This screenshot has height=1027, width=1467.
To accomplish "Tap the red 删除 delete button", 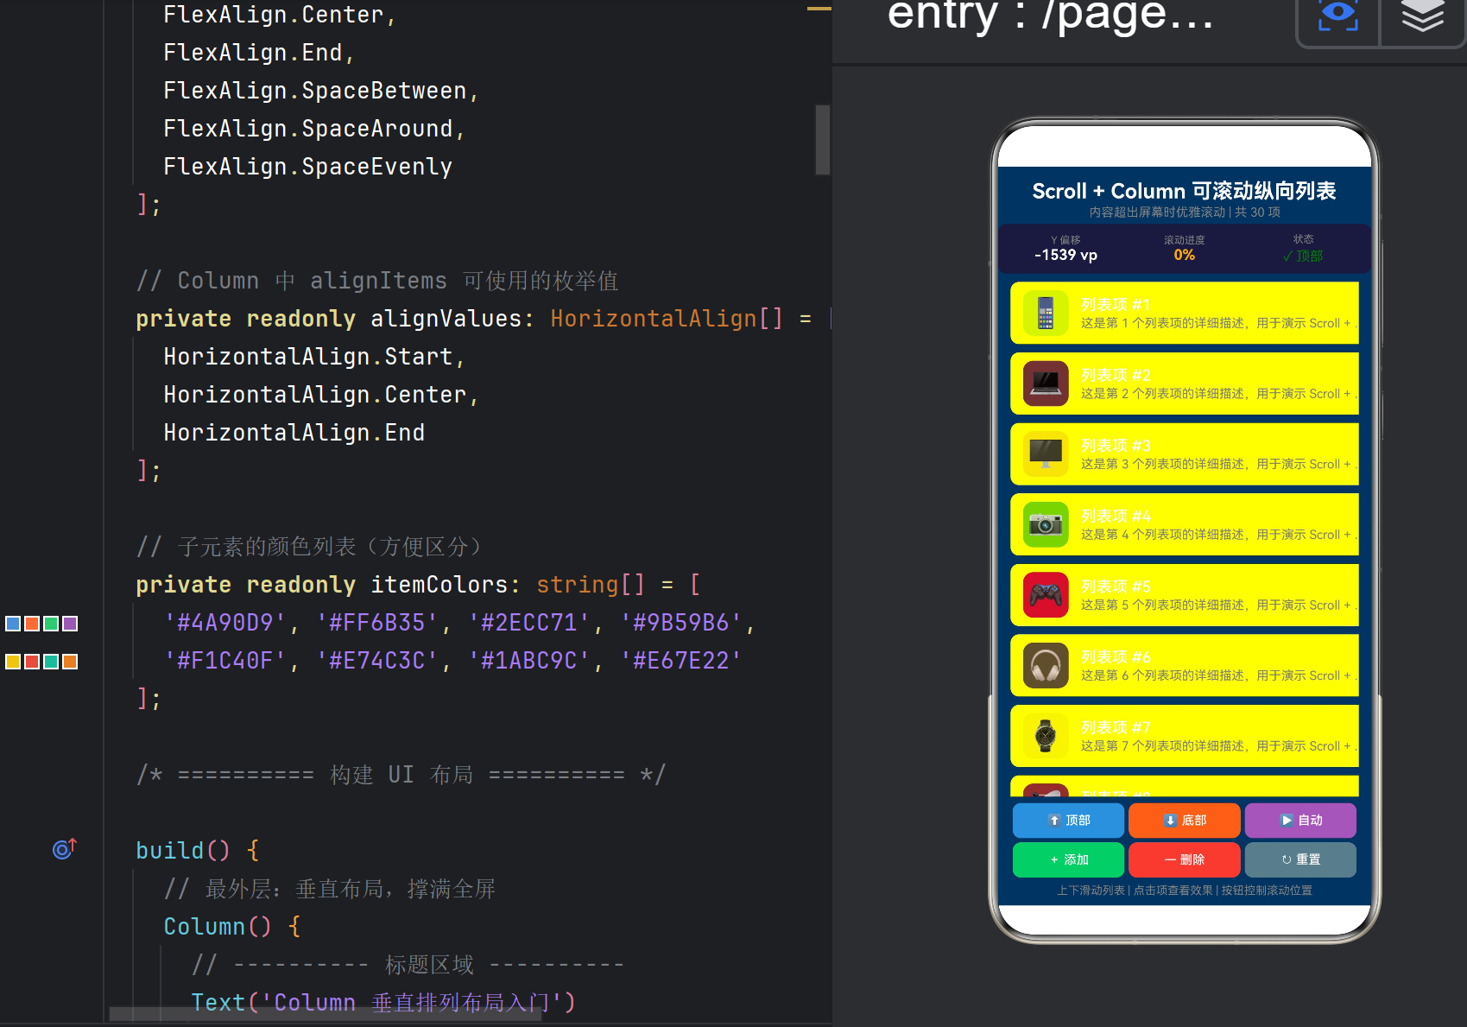I will (x=1184, y=859).
